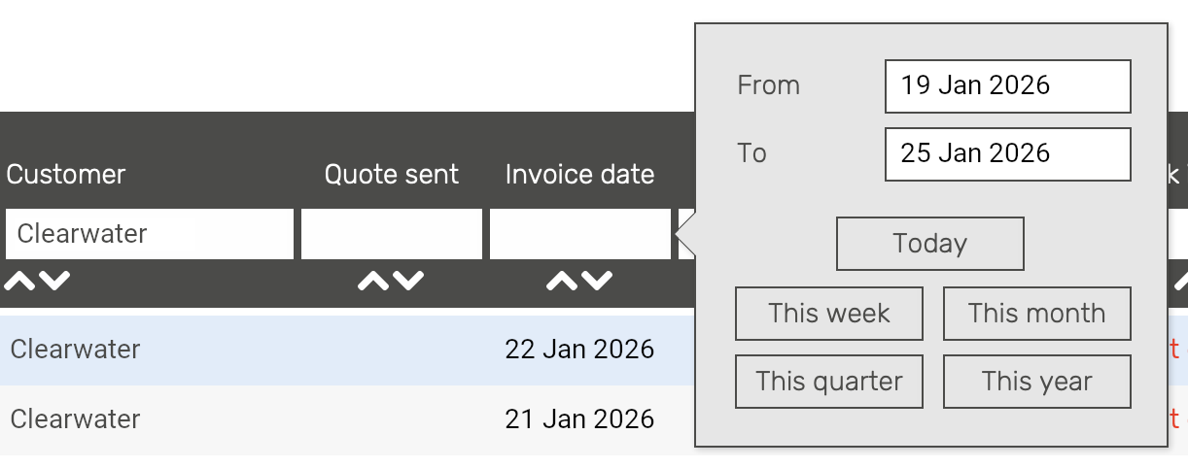Click Customer filter field with Clearwater
The height and width of the screenshot is (468, 1188).
(x=149, y=234)
